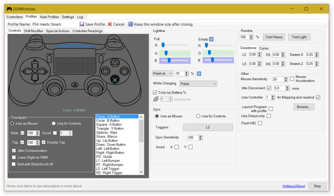Enable Color by Battery %
334x196 pixels.
click(x=155, y=92)
